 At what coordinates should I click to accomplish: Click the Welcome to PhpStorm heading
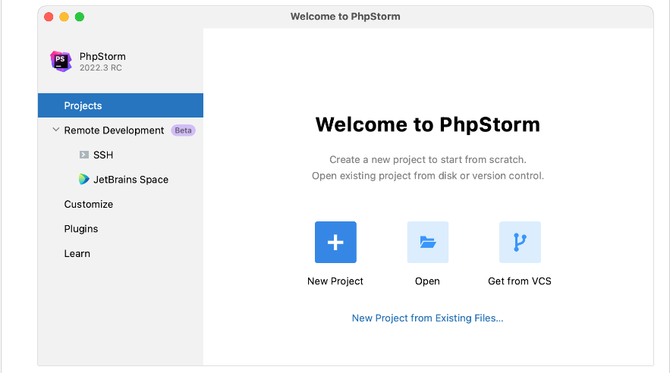coord(428,124)
